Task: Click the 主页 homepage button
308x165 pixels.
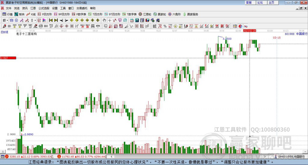Action: click(273, 2)
